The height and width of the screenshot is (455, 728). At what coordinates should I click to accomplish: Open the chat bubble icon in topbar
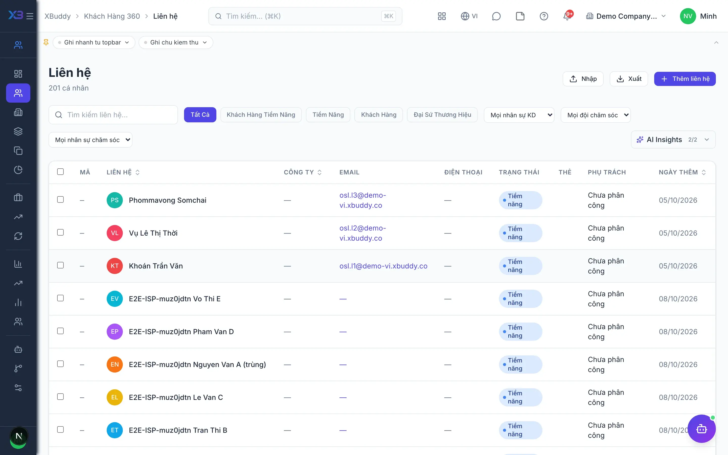click(496, 16)
